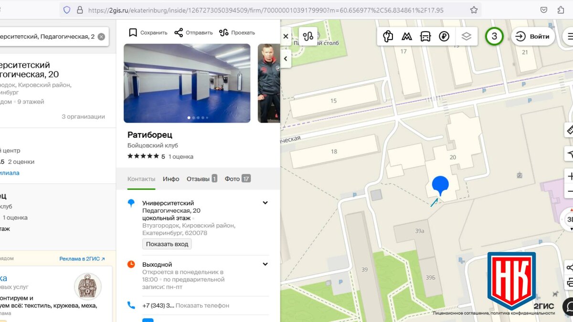
Task: Open the trainer portrait photo thumbnail
Action: [x=269, y=83]
